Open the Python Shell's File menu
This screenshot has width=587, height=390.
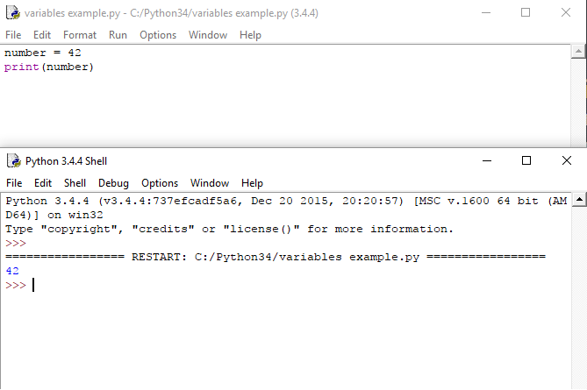[14, 183]
